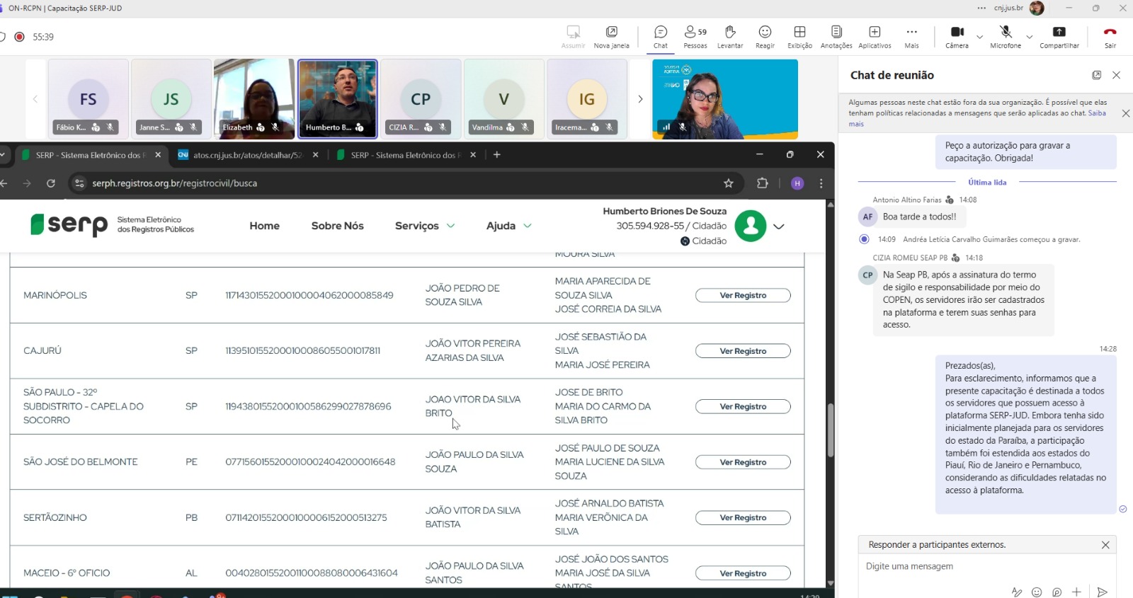Open camera options dropdown arrow
Screen dimensions: 1133x598
click(979, 37)
